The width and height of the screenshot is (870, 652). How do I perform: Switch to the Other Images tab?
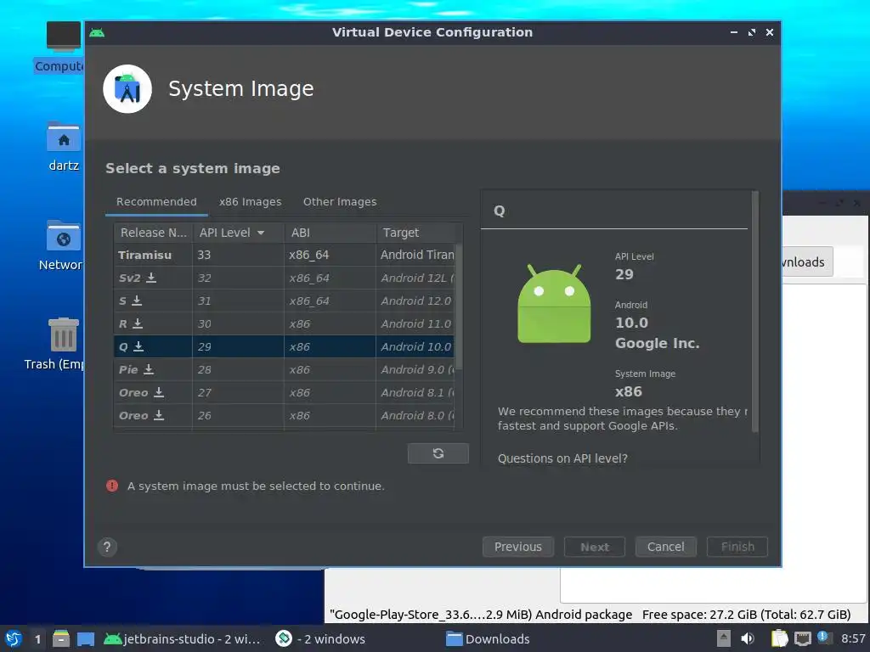click(x=340, y=202)
